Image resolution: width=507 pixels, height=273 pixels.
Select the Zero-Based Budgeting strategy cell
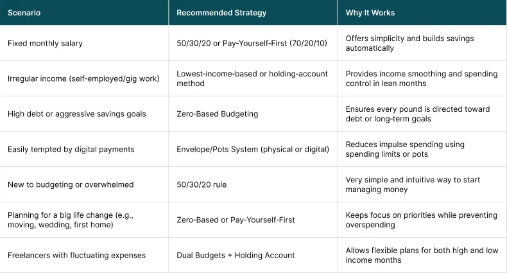click(218, 114)
